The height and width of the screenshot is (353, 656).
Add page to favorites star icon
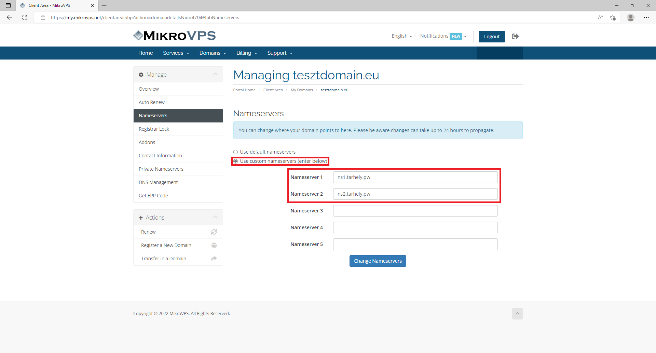[613, 17]
